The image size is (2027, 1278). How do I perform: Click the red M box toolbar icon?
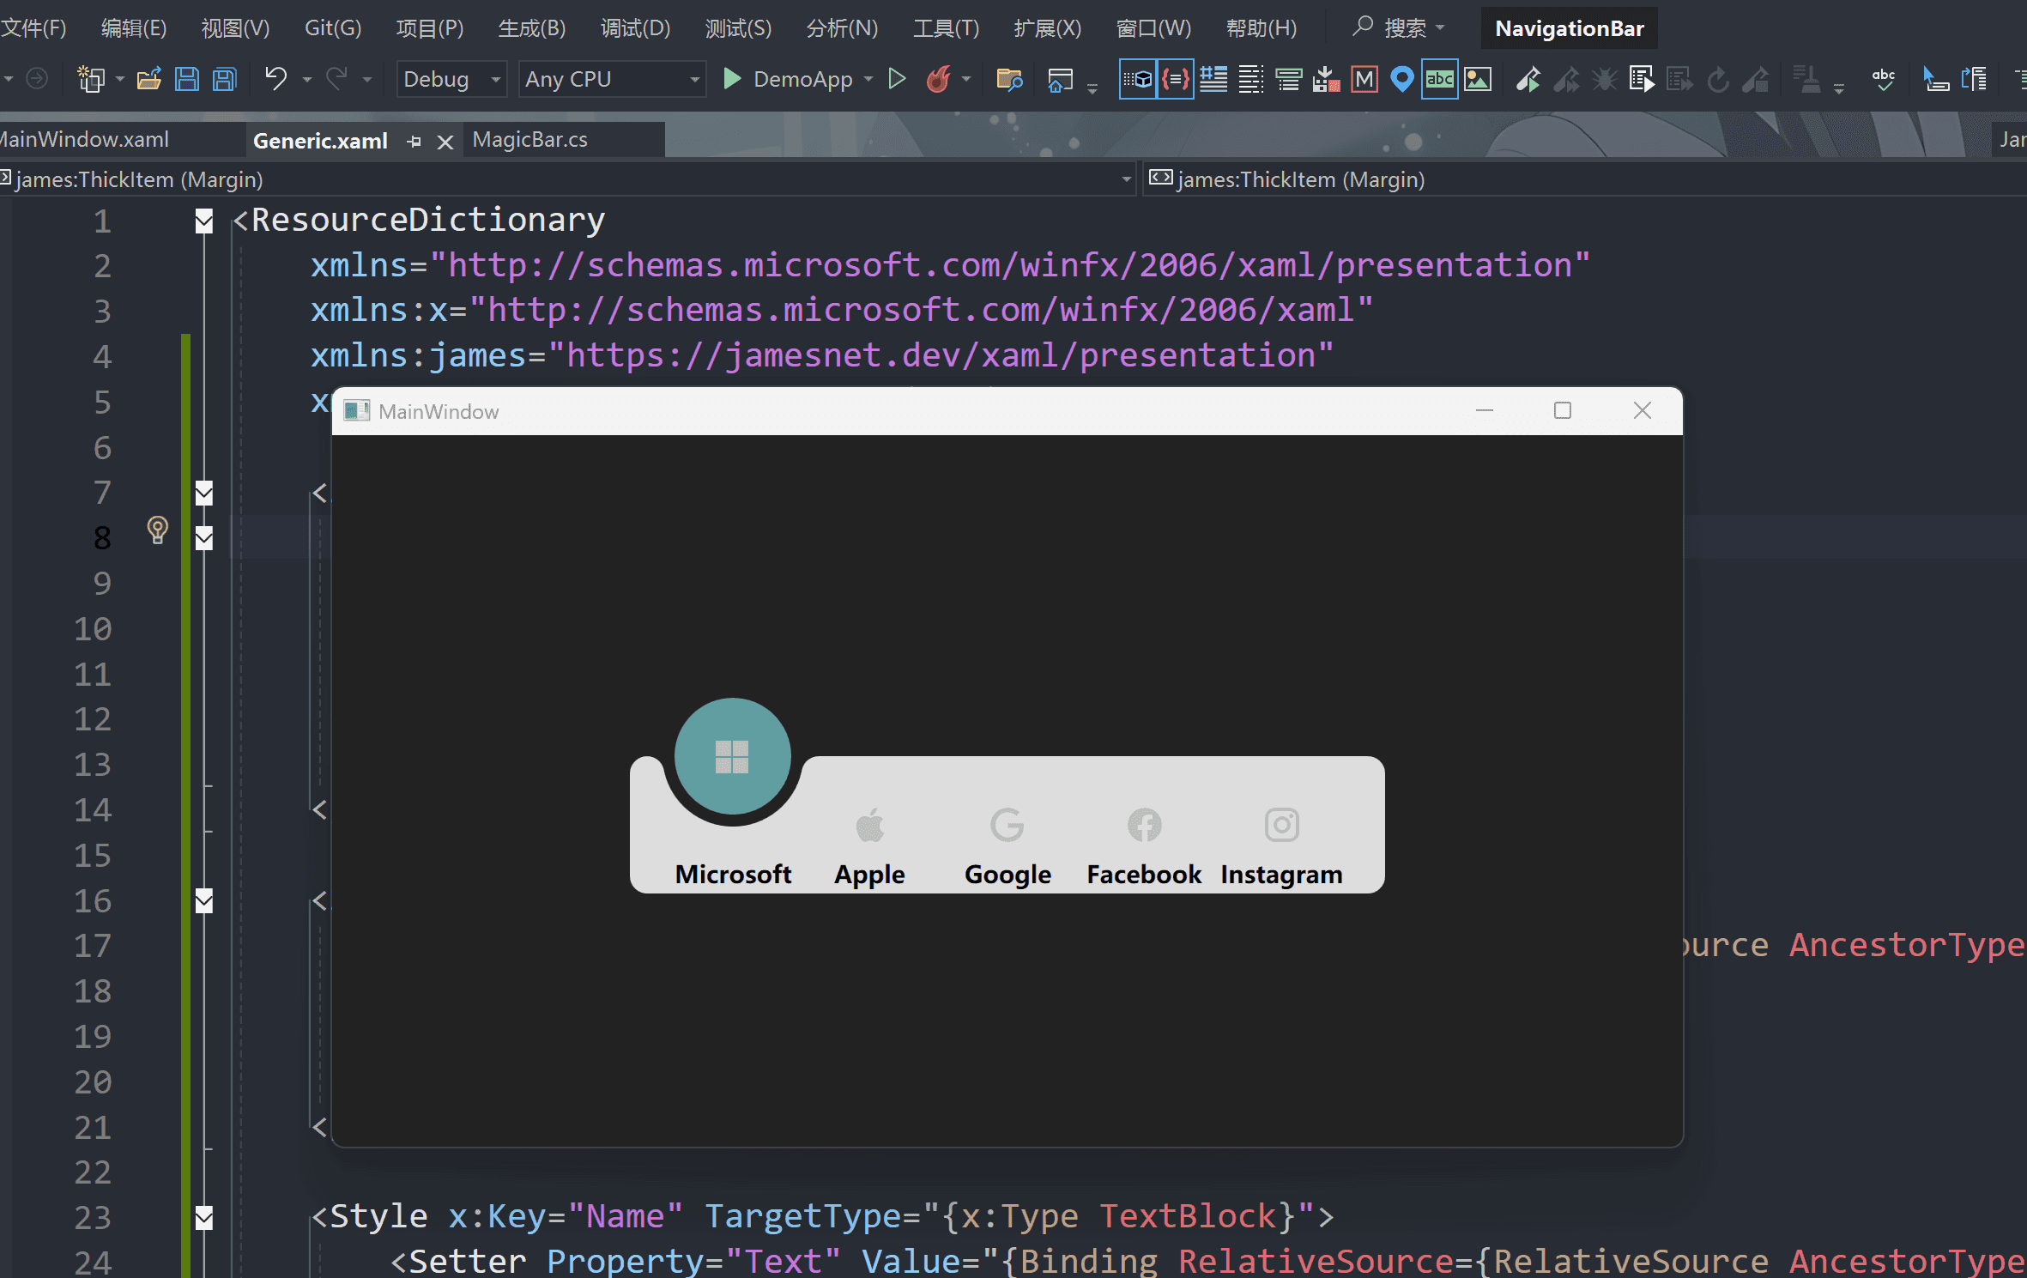pyautogui.click(x=1364, y=79)
